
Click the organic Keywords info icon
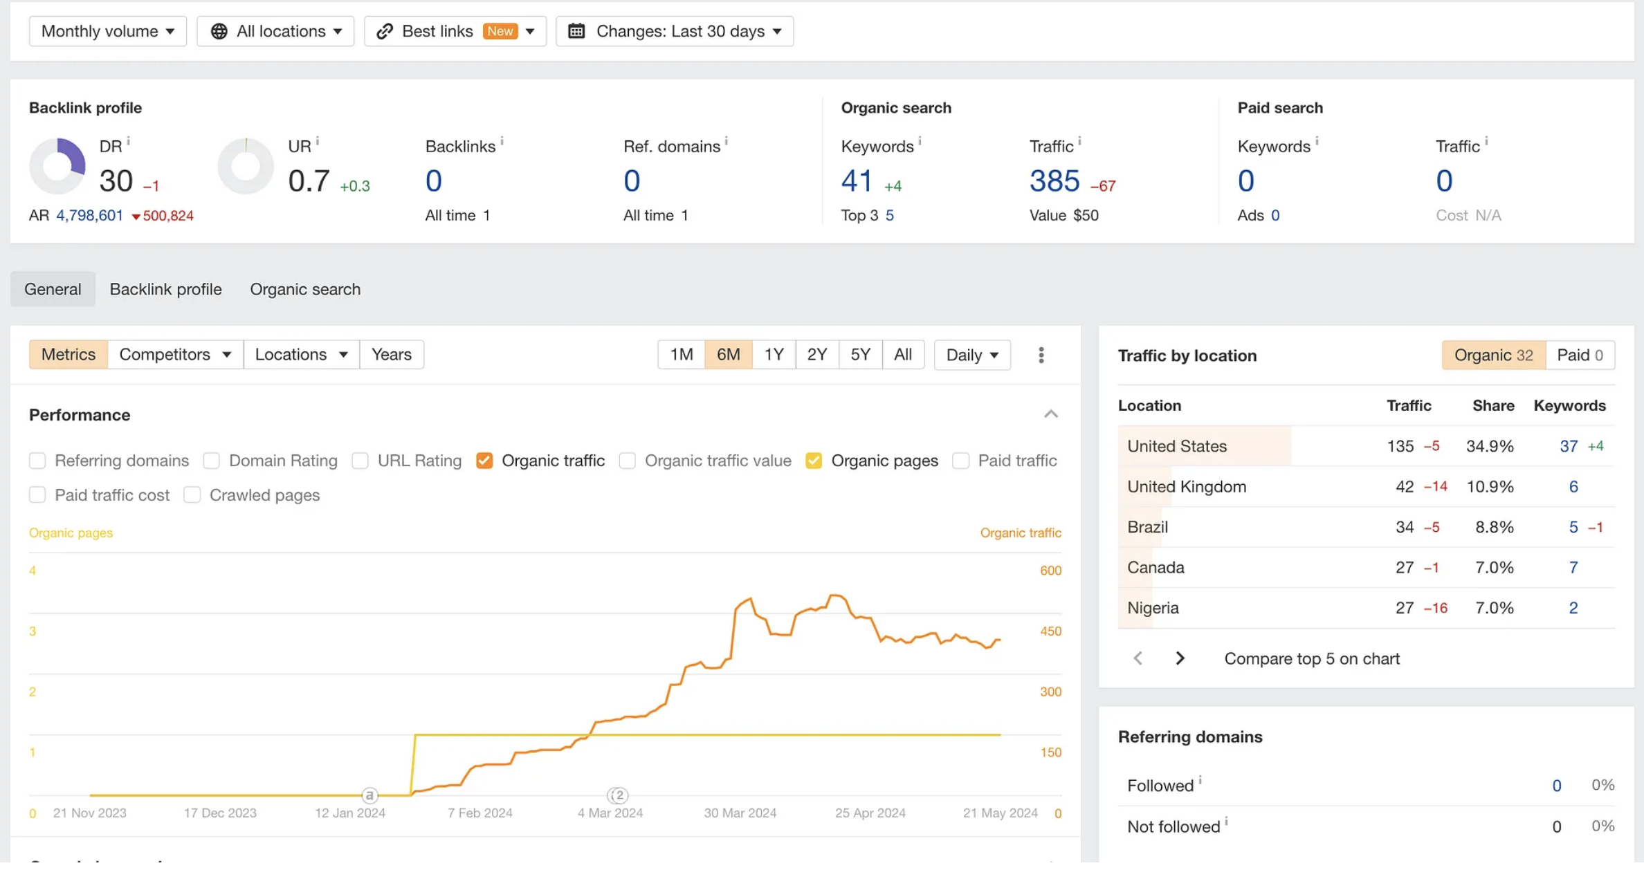pos(920,142)
